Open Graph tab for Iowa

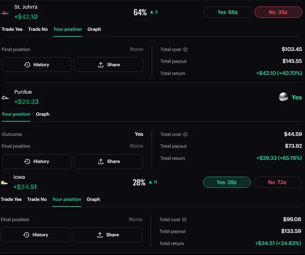click(93, 200)
